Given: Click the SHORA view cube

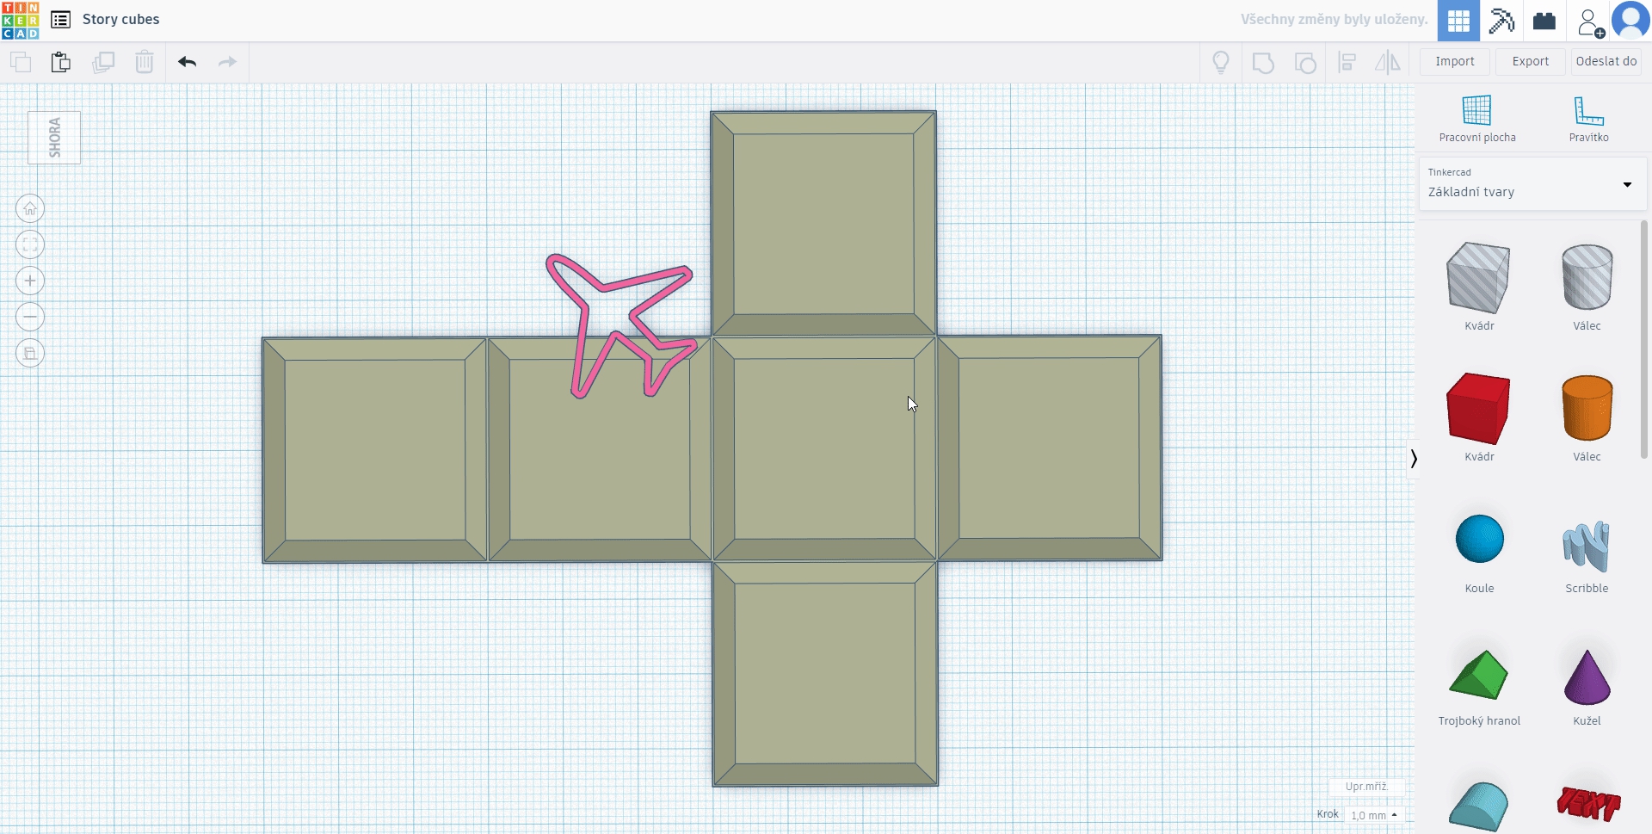Looking at the screenshot, I should (54, 138).
